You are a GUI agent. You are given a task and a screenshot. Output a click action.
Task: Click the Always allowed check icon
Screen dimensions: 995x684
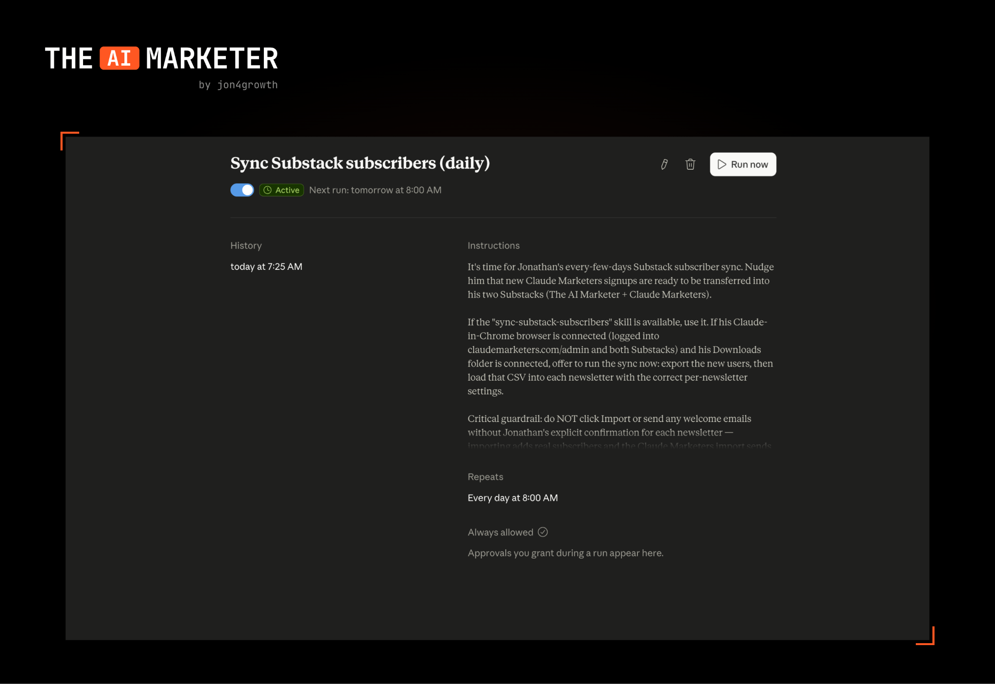pyautogui.click(x=543, y=532)
